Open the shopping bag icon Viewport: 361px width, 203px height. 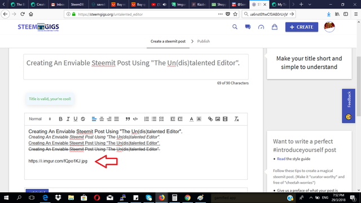coord(275,27)
